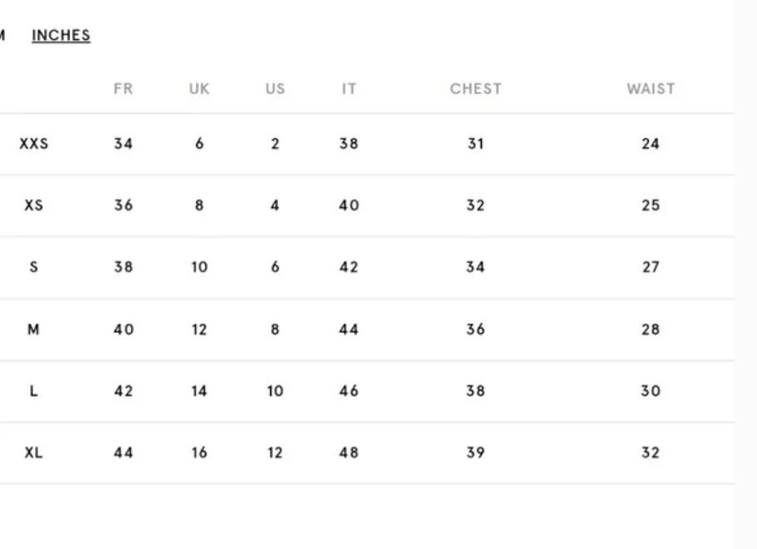
Task: Click the XL waist value 32
Action: point(651,453)
